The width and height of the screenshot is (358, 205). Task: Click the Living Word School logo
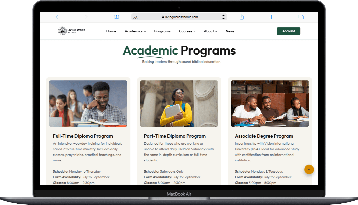click(72, 31)
